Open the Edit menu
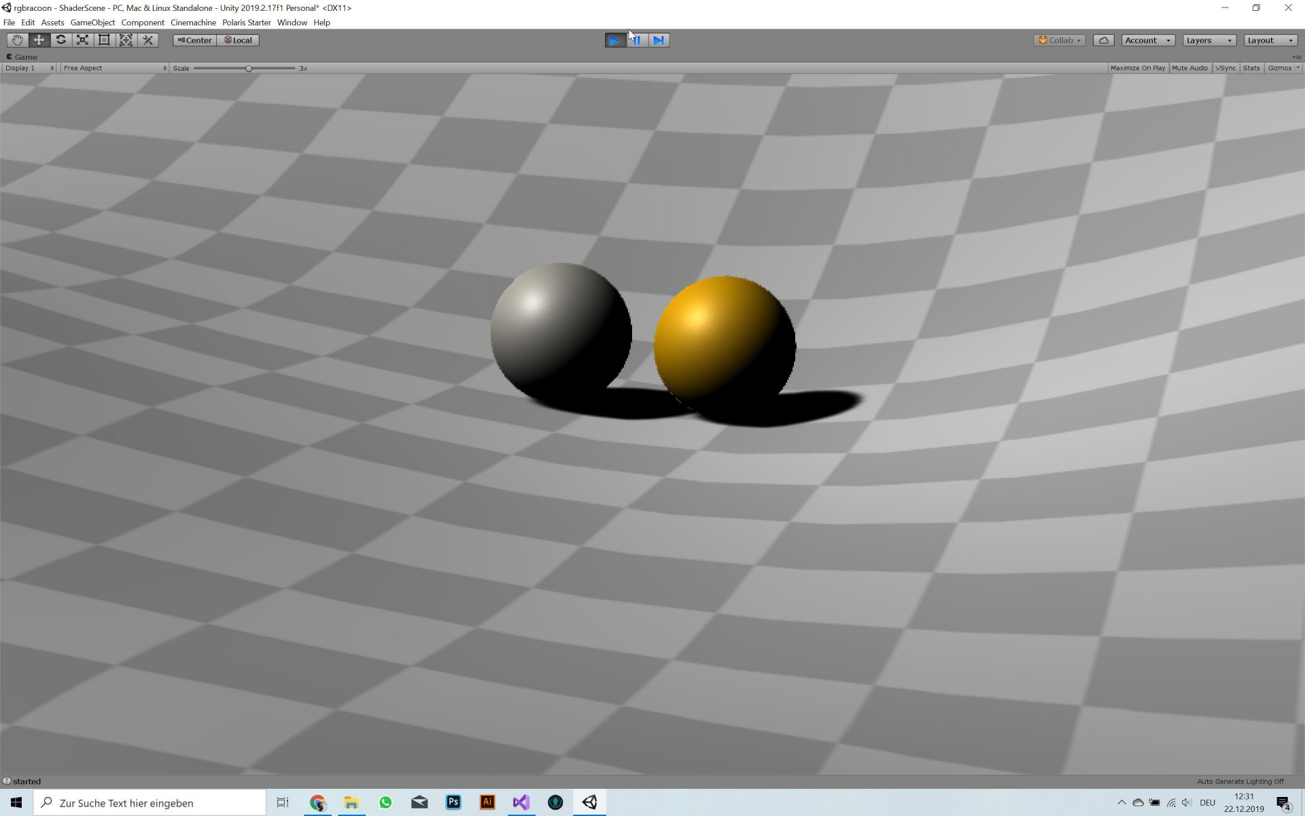This screenshot has height=816, width=1305. (28, 22)
